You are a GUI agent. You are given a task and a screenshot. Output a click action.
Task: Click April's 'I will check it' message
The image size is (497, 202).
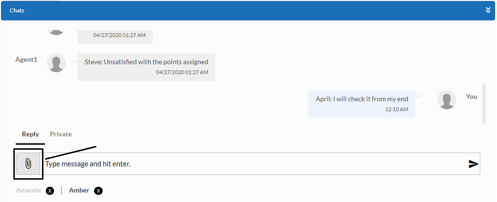tap(362, 99)
